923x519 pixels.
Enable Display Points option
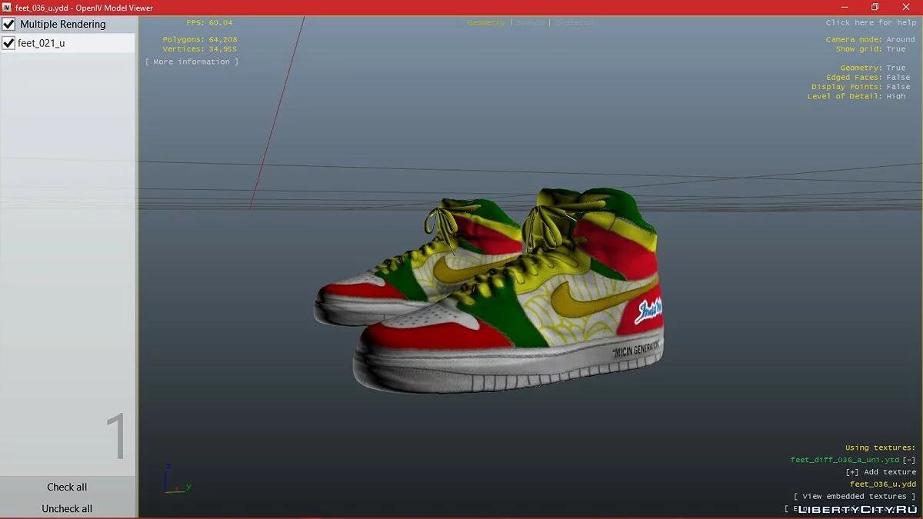click(898, 87)
